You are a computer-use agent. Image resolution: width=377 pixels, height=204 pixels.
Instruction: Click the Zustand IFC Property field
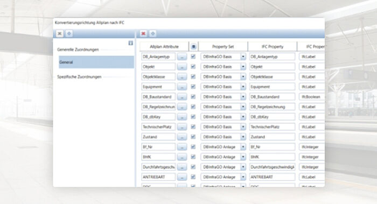272,137
